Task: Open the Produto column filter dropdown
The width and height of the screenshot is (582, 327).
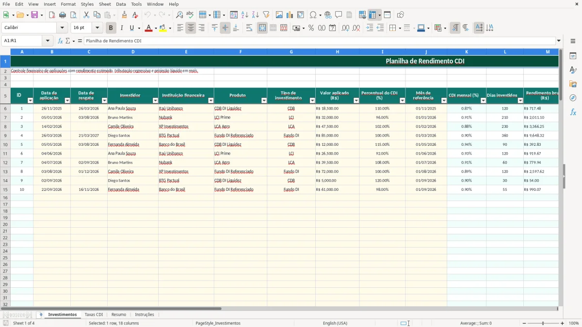Action: coord(264,101)
